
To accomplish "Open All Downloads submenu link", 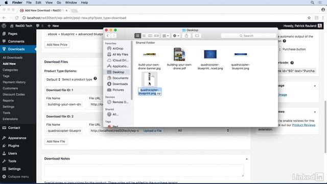I will click(12, 58).
